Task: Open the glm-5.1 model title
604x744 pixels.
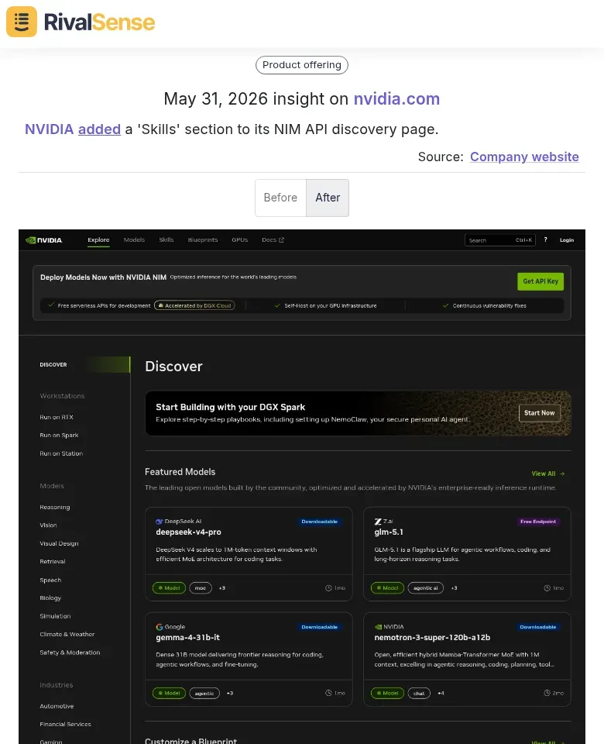Action: coord(389,532)
